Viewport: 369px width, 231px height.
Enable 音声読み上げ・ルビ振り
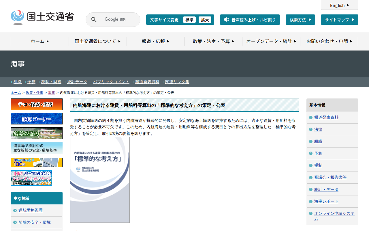coord(250,20)
